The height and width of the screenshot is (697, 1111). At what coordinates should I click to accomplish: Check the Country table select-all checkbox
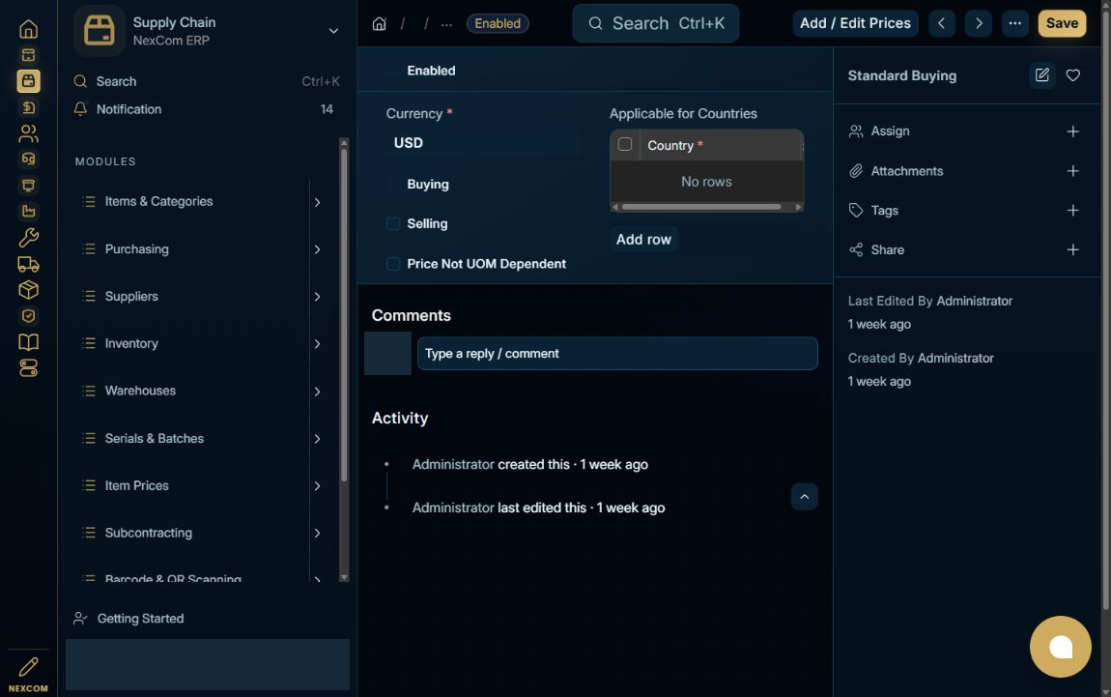(625, 145)
